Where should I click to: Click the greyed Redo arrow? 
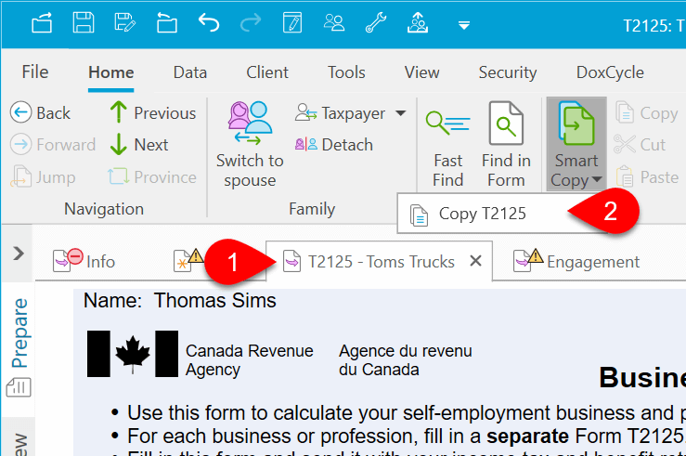click(251, 22)
